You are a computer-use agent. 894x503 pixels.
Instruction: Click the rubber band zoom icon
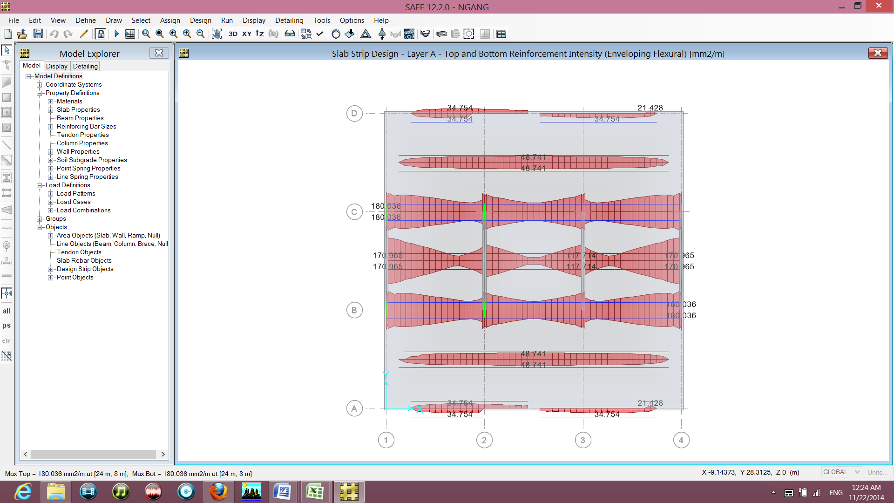(146, 34)
